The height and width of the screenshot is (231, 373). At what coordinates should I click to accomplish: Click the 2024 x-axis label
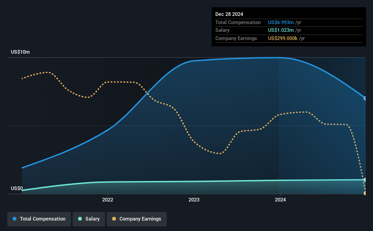[280, 200]
